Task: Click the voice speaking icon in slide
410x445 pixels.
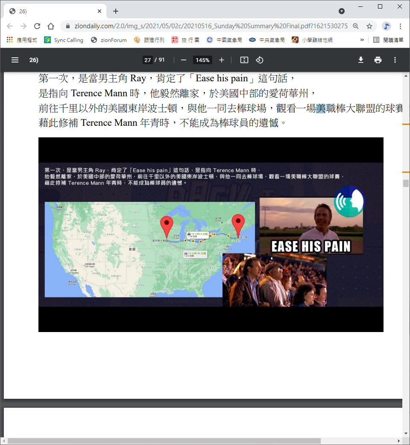Action: tap(349, 202)
